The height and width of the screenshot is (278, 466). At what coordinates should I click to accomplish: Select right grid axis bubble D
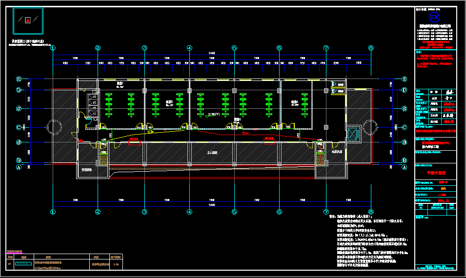(404, 90)
